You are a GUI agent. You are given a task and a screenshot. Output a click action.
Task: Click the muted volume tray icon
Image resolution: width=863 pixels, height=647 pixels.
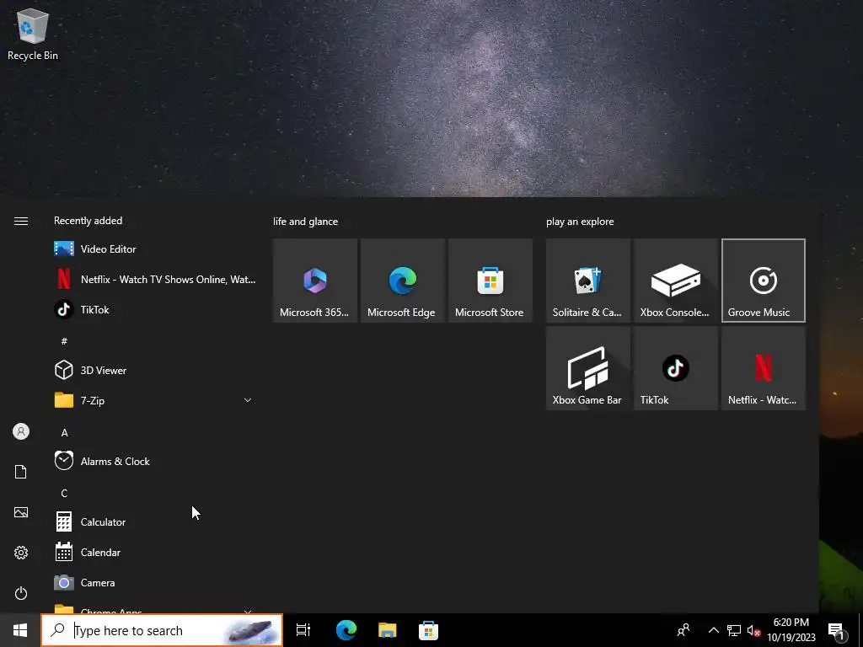(x=753, y=630)
